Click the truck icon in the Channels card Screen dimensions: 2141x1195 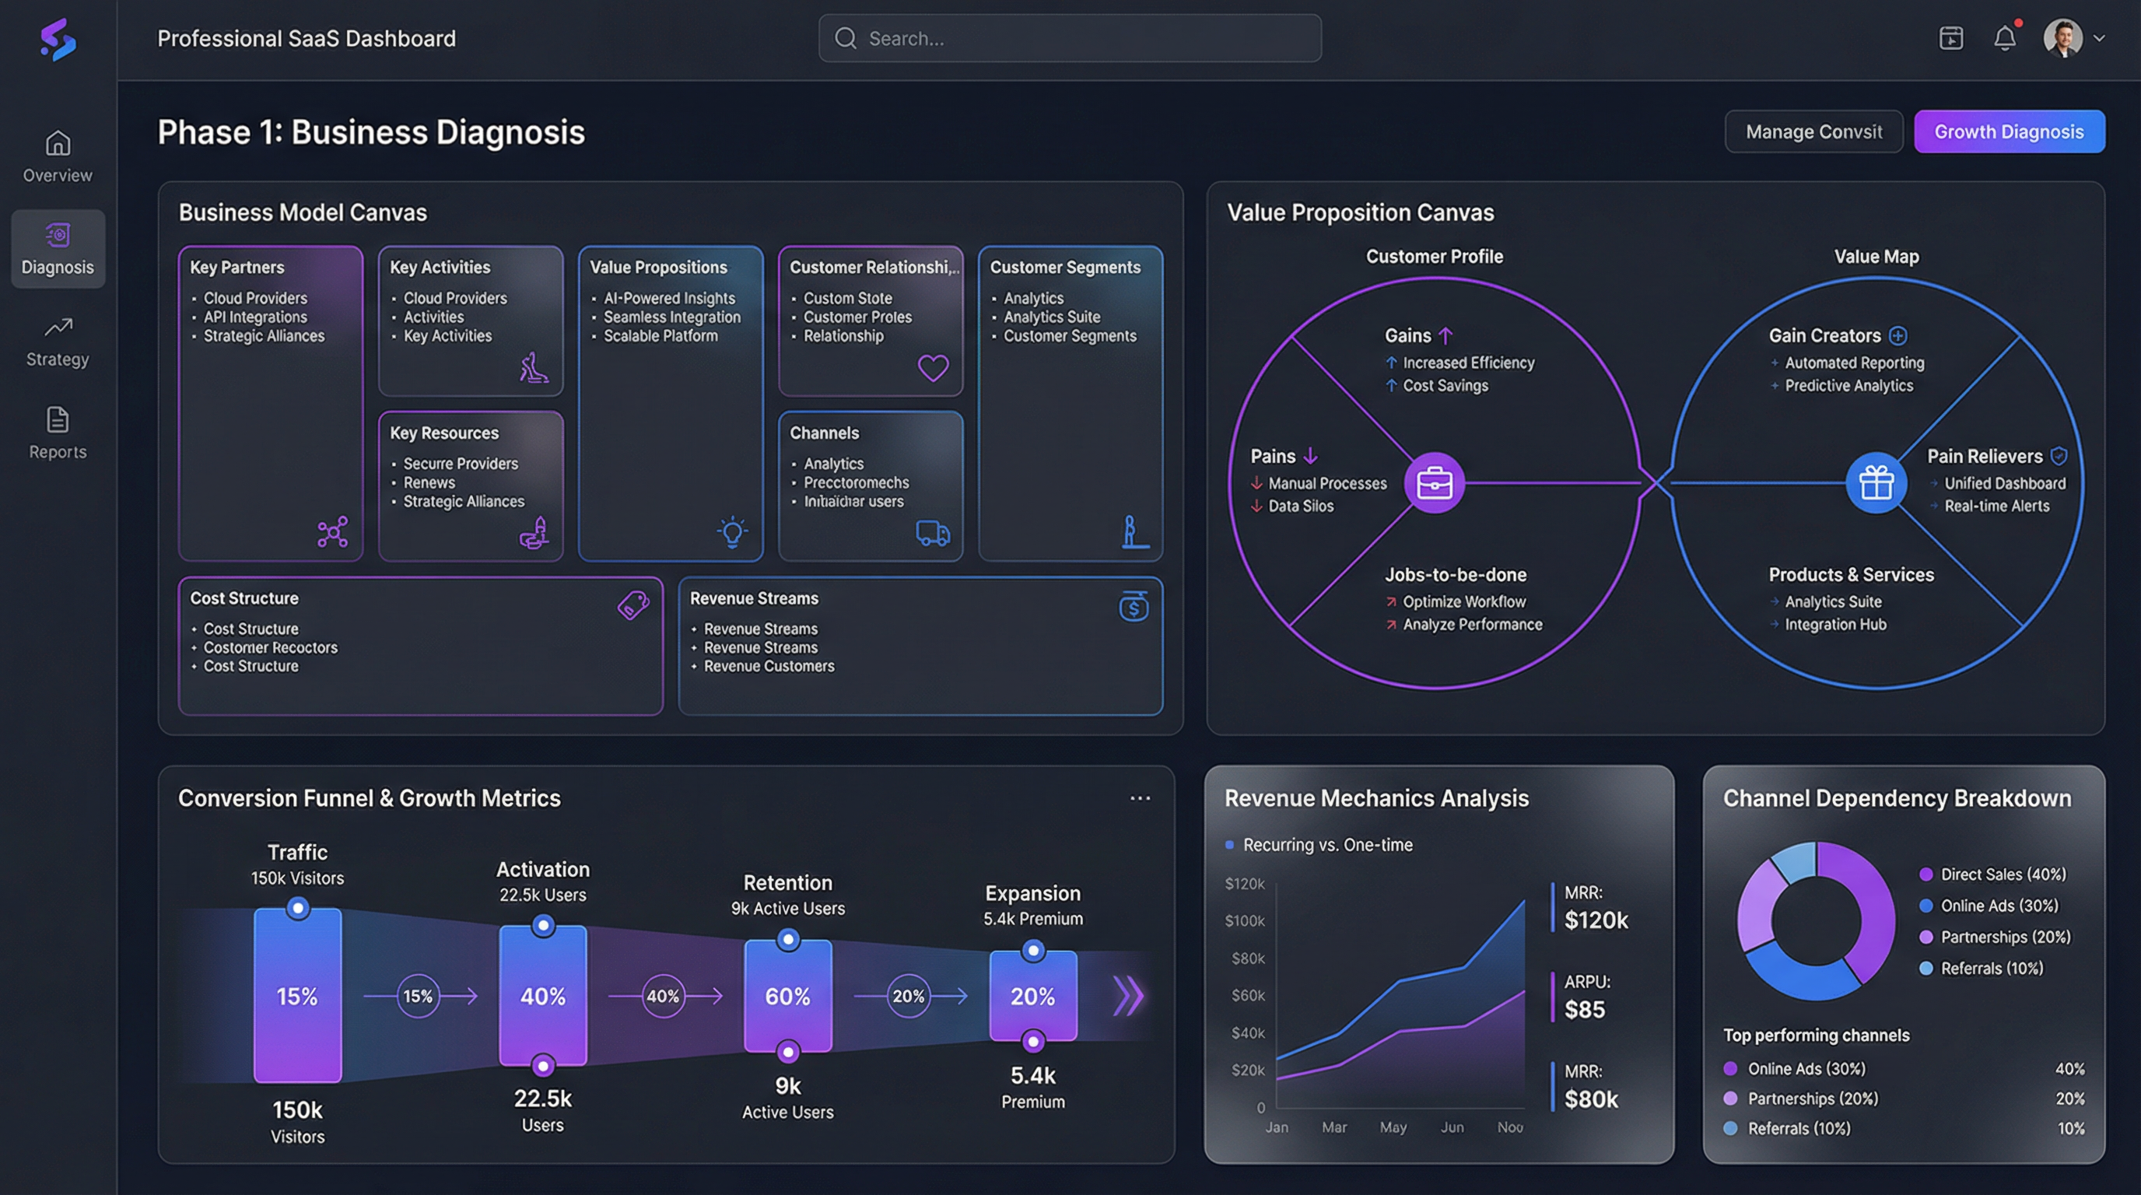[x=933, y=533]
